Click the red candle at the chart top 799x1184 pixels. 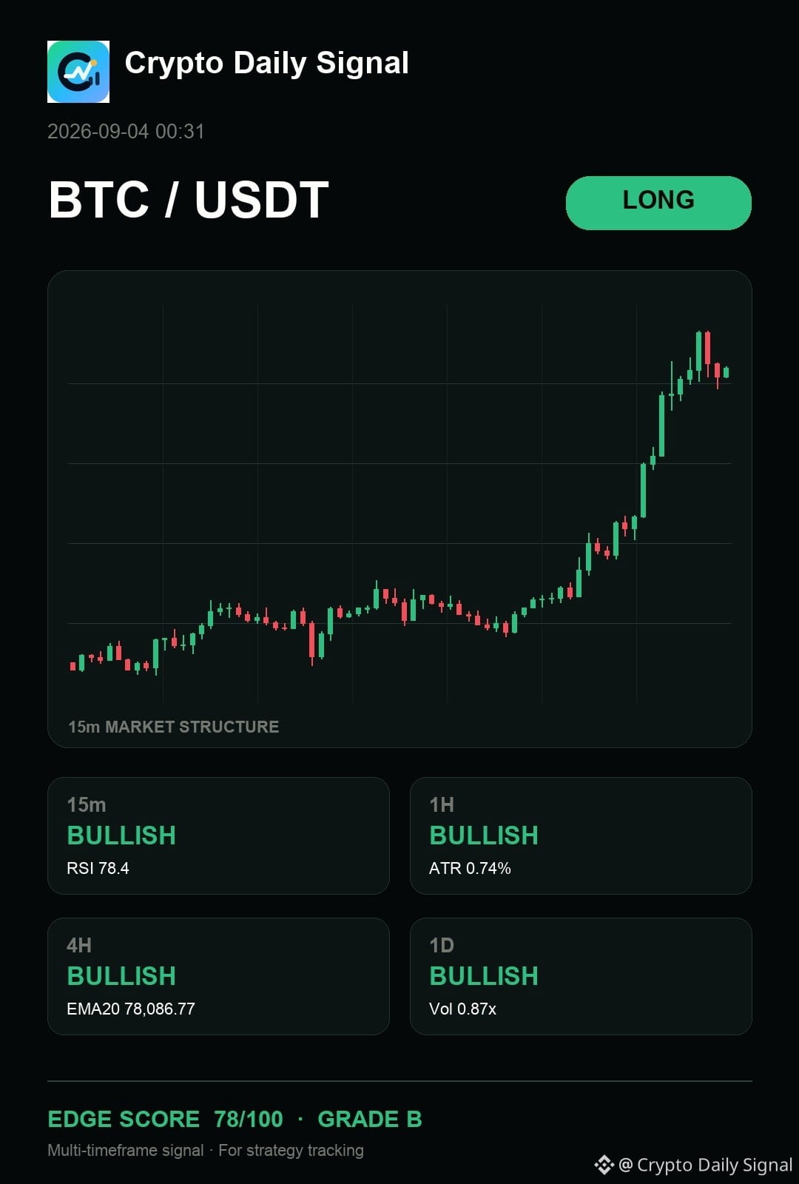pyautogui.click(x=708, y=348)
